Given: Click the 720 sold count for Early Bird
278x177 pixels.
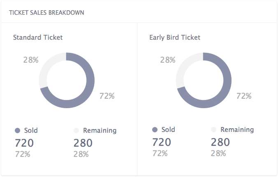Looking at the screenshot, I should point(162,142).
